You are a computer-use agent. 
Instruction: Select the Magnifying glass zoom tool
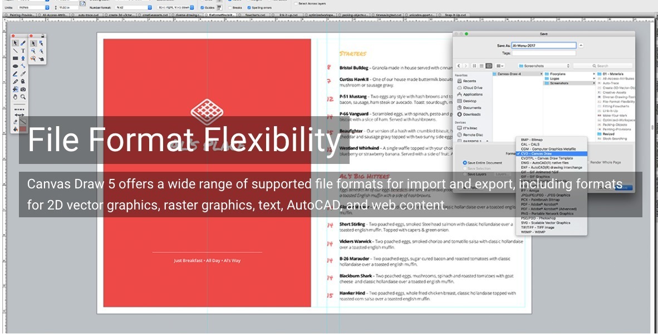click(23, 97)
